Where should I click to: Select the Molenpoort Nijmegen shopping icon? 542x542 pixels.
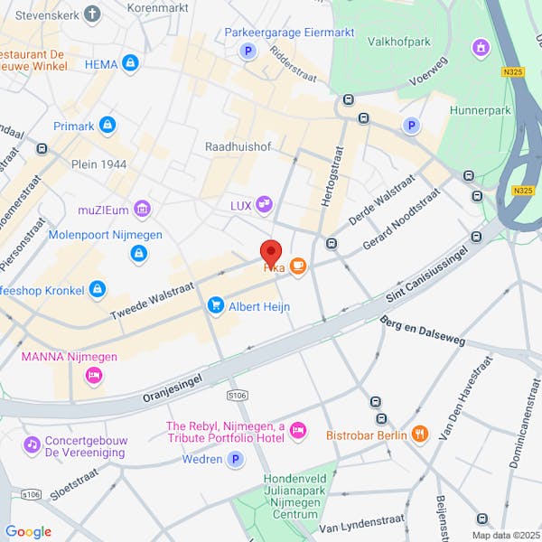pyautogui.click(x=139, y=254)
